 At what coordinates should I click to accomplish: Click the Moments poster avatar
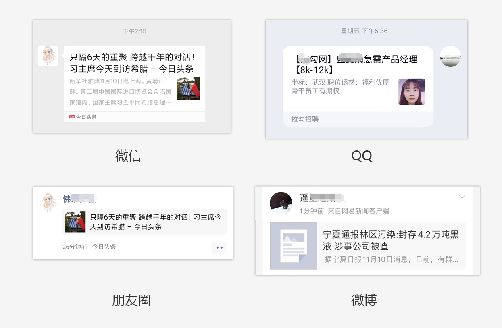(50, 201)
